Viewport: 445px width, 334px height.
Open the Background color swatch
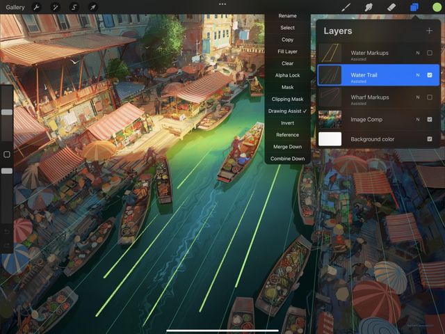(330, 139)
